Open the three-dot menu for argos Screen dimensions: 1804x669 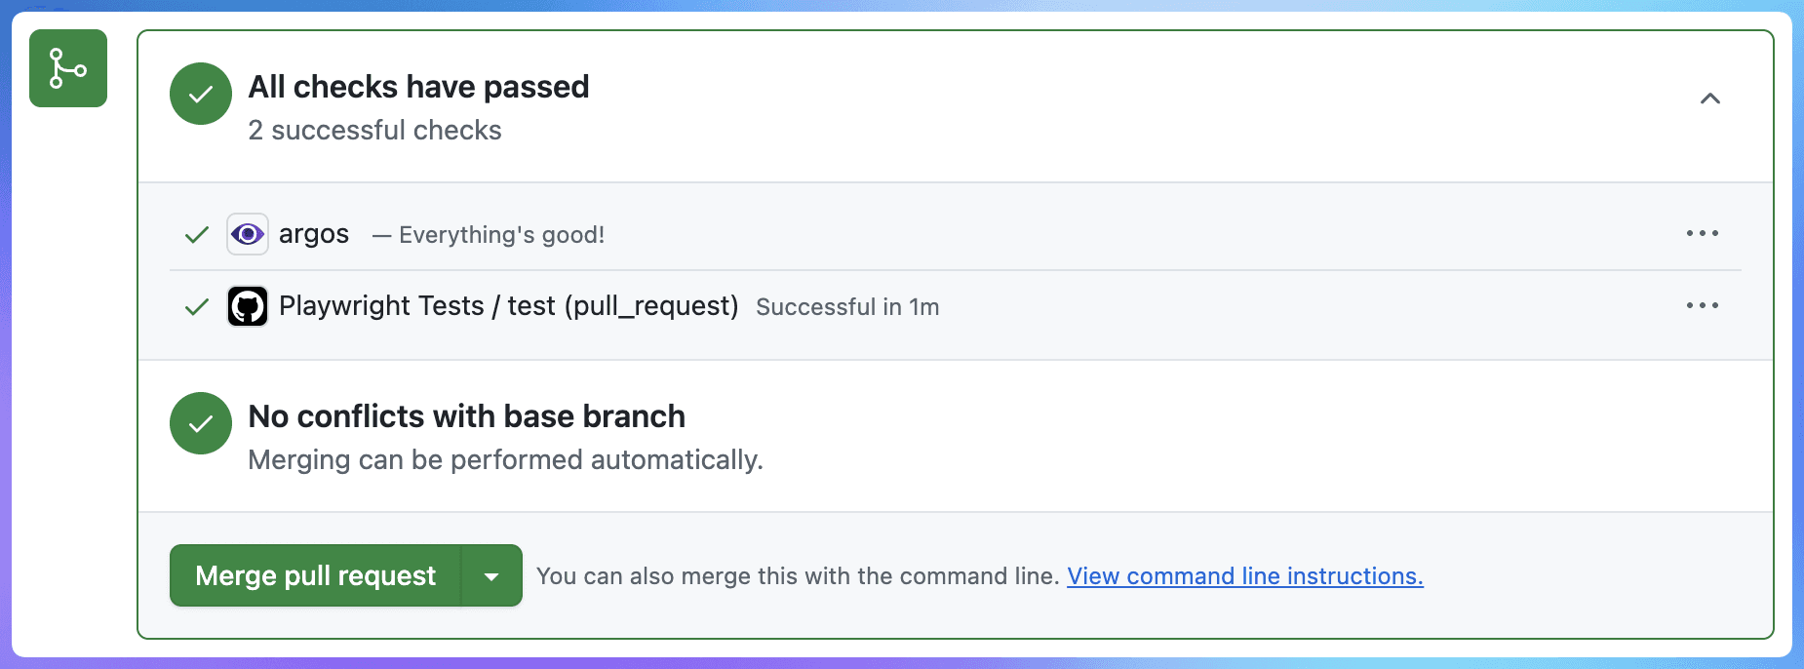(1703, 233)
